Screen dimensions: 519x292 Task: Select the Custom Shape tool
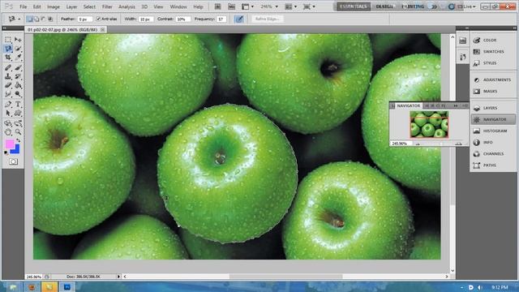pos(18,114)
